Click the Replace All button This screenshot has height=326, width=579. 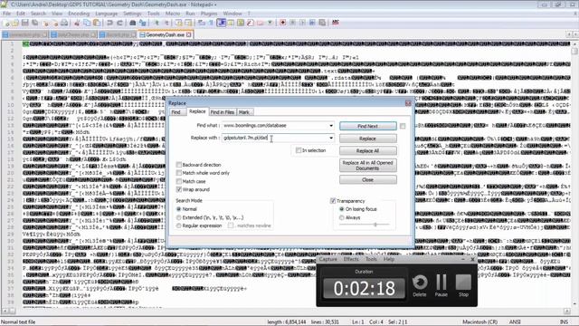point(368,151)
